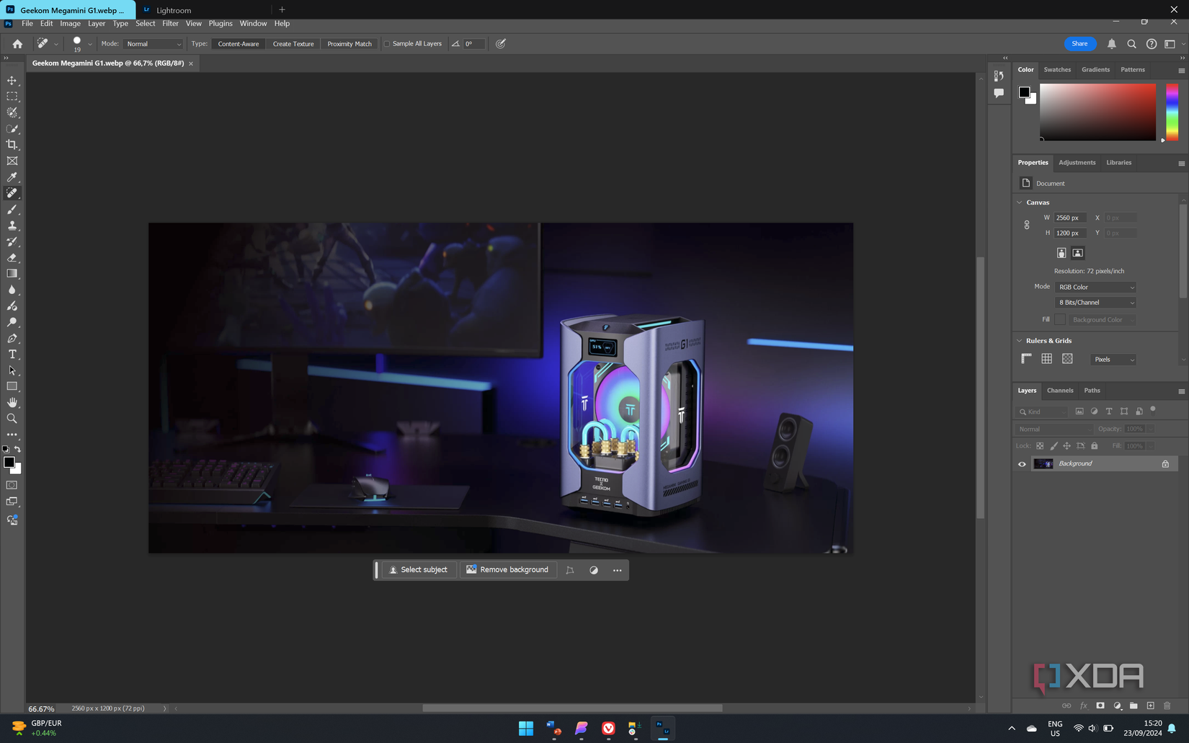1189x743 pixels.
Task: Pick the Eyedropper tool
Action: 12,177
